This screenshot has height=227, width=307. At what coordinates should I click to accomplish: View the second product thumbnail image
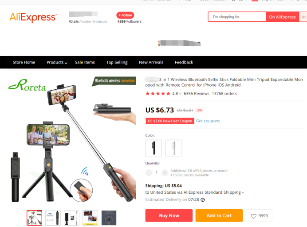(53, 218)
